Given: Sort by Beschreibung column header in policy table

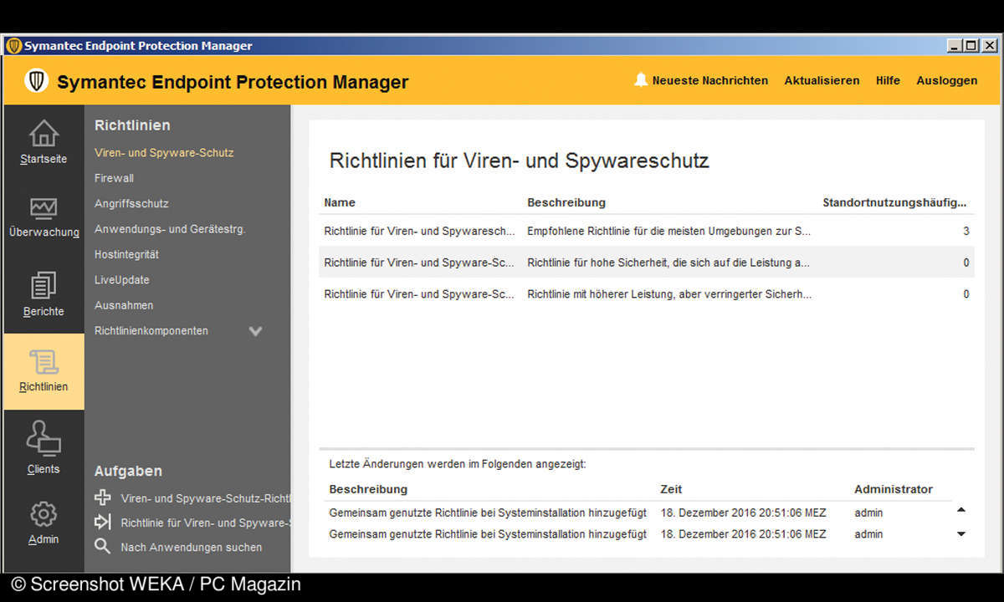Looking at the screenshot, I should 566,202.
